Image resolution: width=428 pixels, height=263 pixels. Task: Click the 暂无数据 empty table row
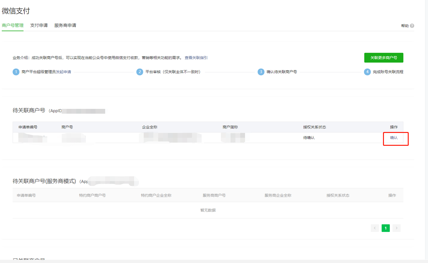point(208,210)
